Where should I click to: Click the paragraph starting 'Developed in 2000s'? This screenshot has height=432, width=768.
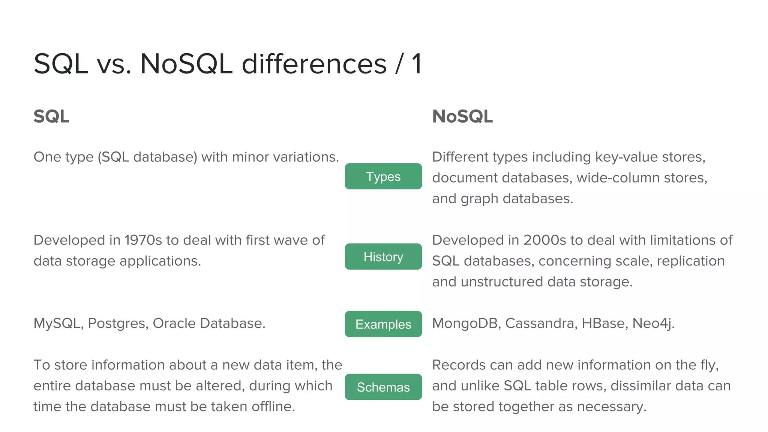pyautogui.click(x=582, y=261)
